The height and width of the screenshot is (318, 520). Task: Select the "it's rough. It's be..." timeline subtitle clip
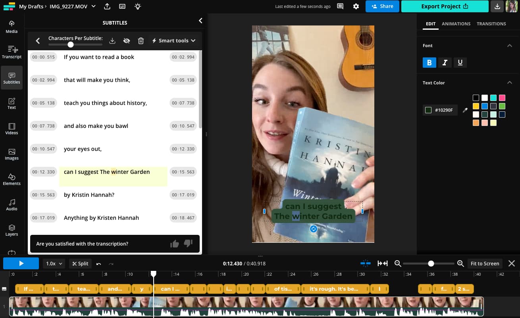coord(335,289)
